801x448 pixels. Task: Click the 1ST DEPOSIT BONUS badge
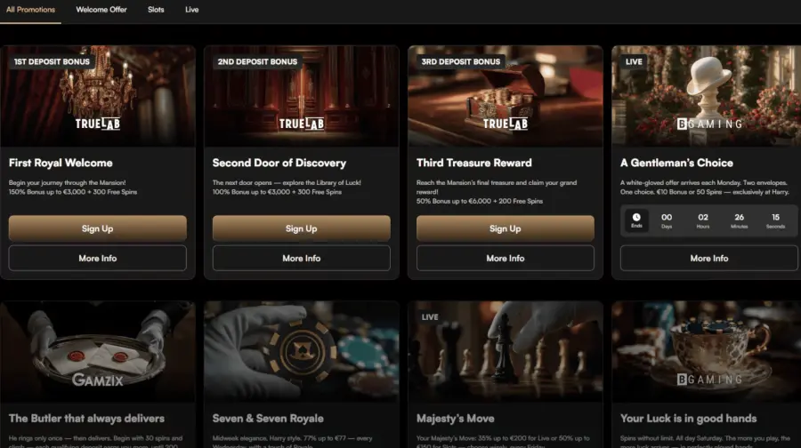click(52, 61)
